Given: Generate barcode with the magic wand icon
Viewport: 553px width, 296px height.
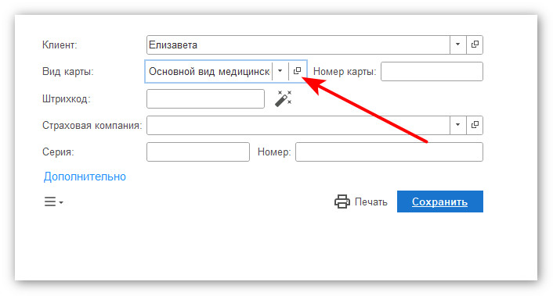Looking at the screenshot, I should click(284, 98).
